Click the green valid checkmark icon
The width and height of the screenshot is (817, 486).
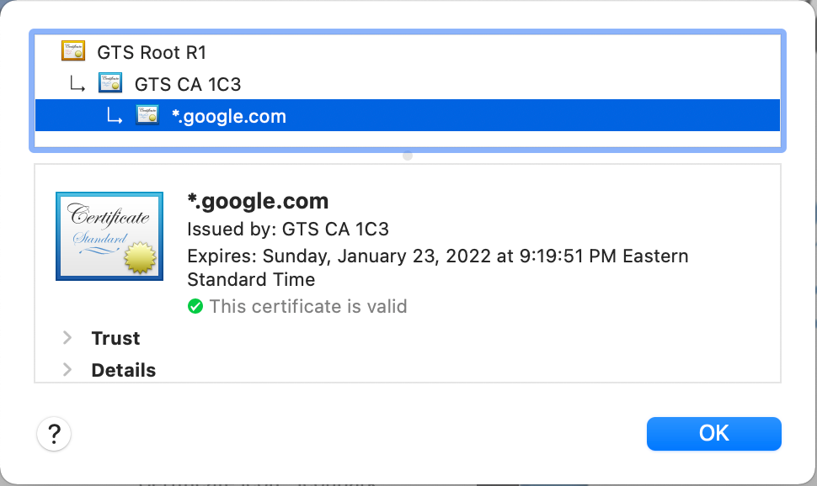[x=195, y=306]
